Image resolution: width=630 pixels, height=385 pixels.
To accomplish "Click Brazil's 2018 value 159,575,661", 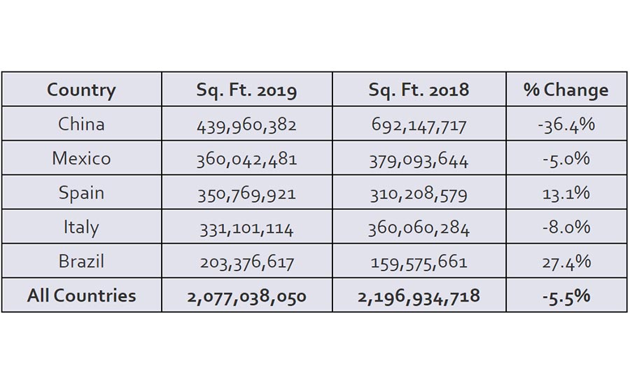I will click(419, 262).
